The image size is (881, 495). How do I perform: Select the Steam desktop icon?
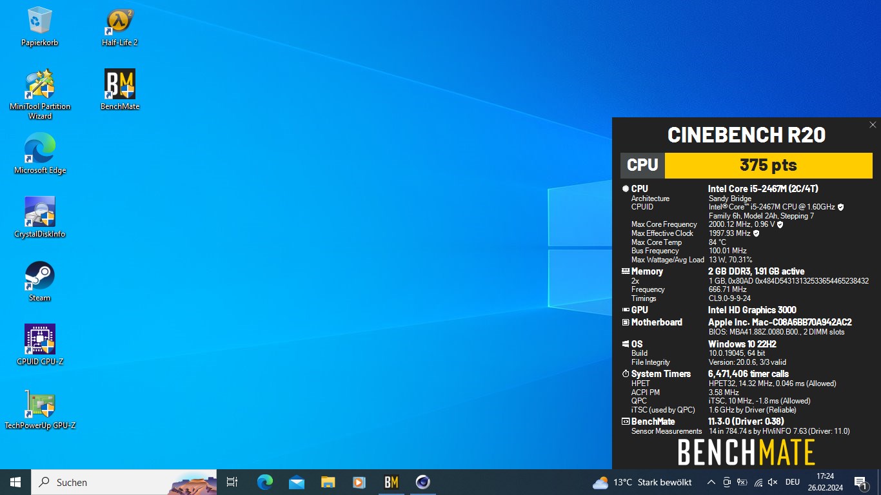[40, 281]
